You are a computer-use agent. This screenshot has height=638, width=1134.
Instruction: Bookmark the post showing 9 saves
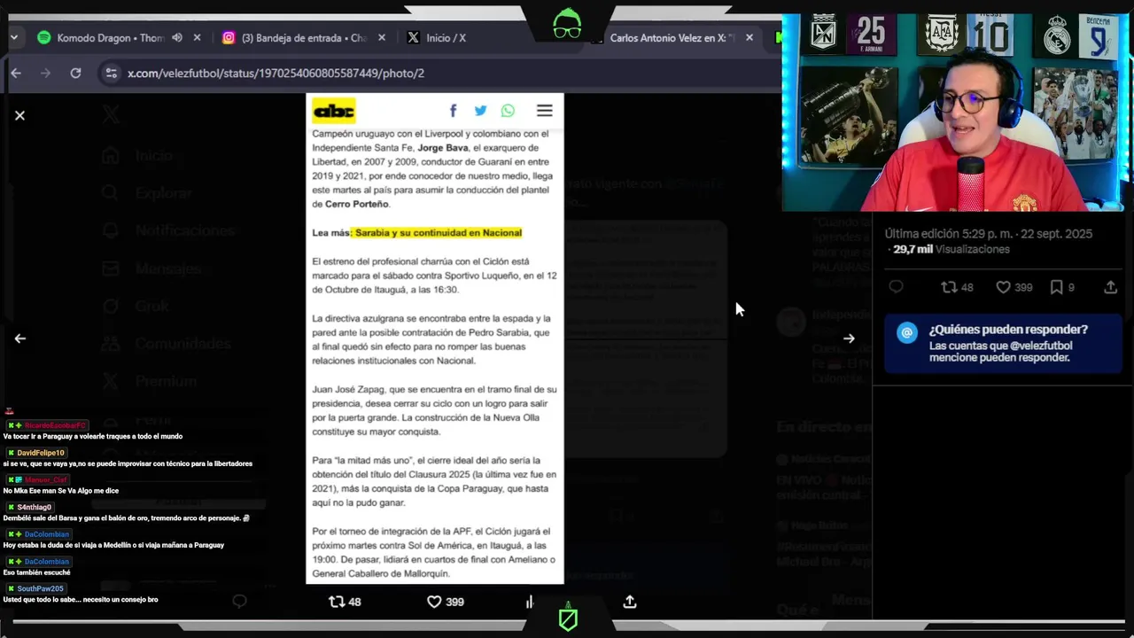click(x=1062, y=287)
